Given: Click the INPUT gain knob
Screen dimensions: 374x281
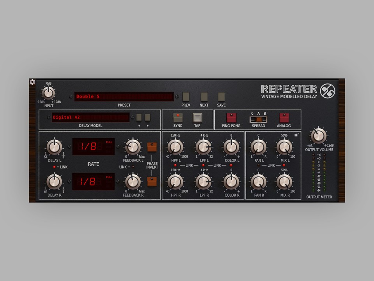Looking at the screenshot, I should (x=48, y=93).
